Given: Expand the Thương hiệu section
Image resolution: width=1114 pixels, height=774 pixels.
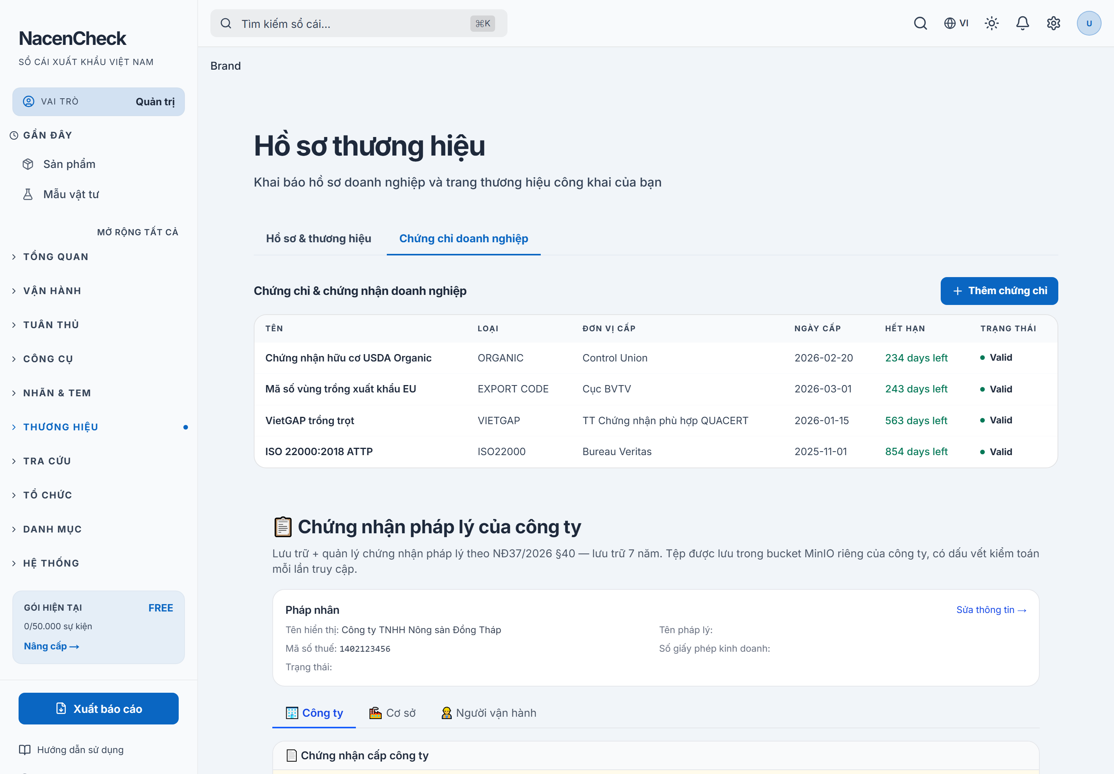Looking at the screenshot, I should (x=98, y=427).
